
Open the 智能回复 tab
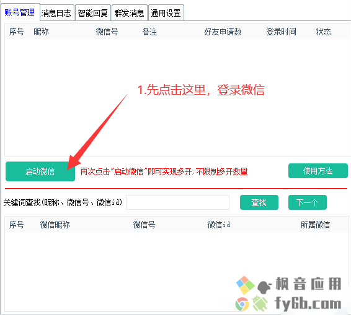92,13
